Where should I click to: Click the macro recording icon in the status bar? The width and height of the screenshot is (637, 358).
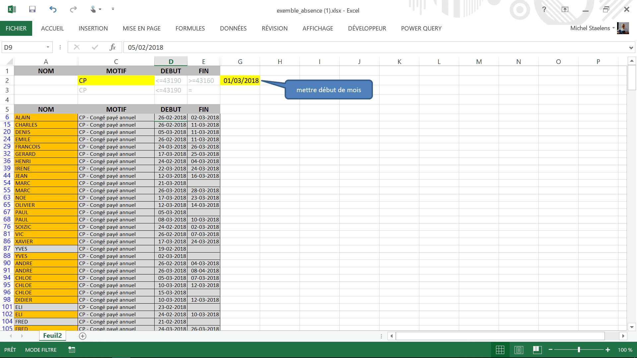coord(72,350)
